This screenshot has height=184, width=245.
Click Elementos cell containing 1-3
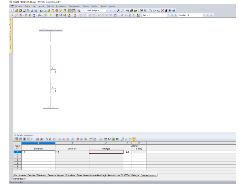tap(38, 152)
